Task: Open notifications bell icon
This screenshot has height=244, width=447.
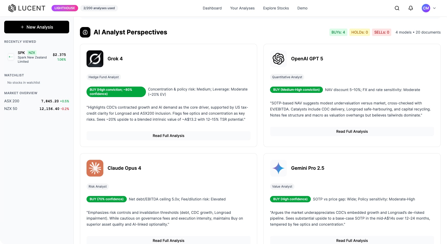Action: 411,8
